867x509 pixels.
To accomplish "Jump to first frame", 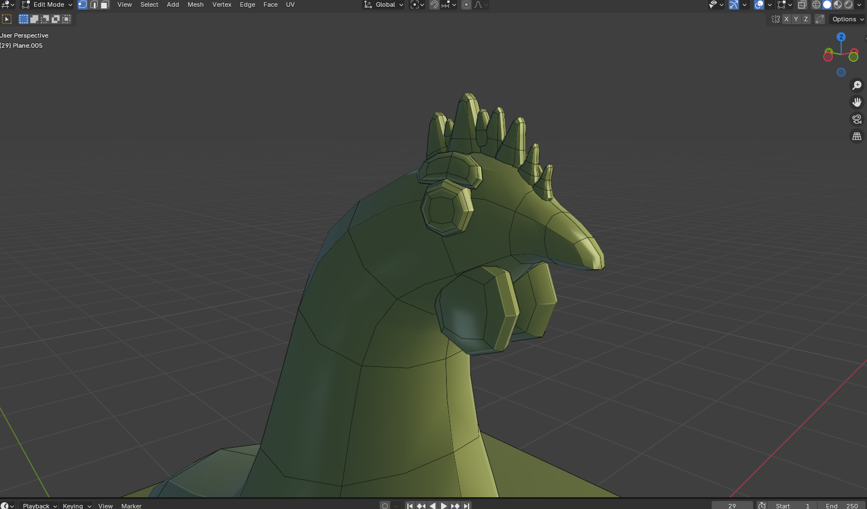I will 410,506.
